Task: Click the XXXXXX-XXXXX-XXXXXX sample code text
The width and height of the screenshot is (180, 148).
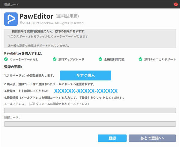Action: click(x=86, y=91)
